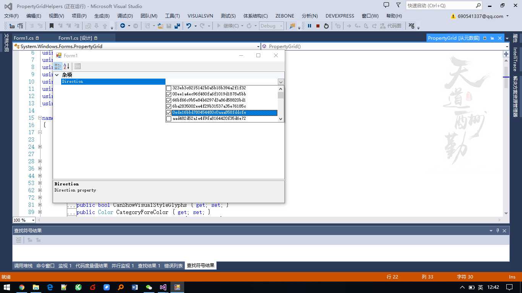Screen dimensions: 522x293
Task: Restart debugging using the circular arrow icon
Action: pos(326,26)
